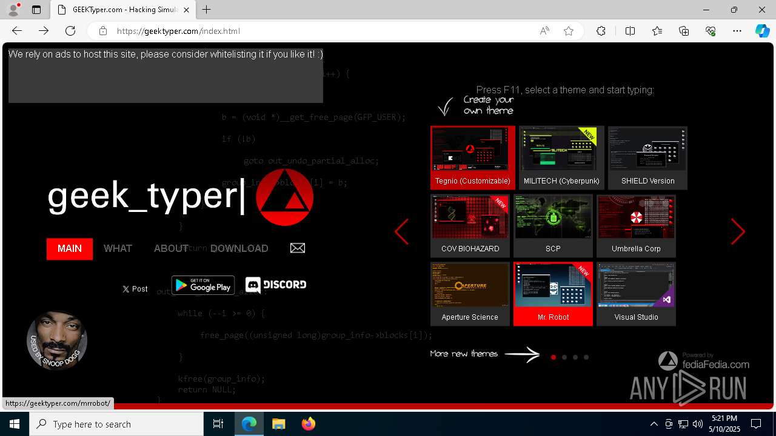
Task: Open the Read aloud icon in address bar
Action: coord(544,31)
